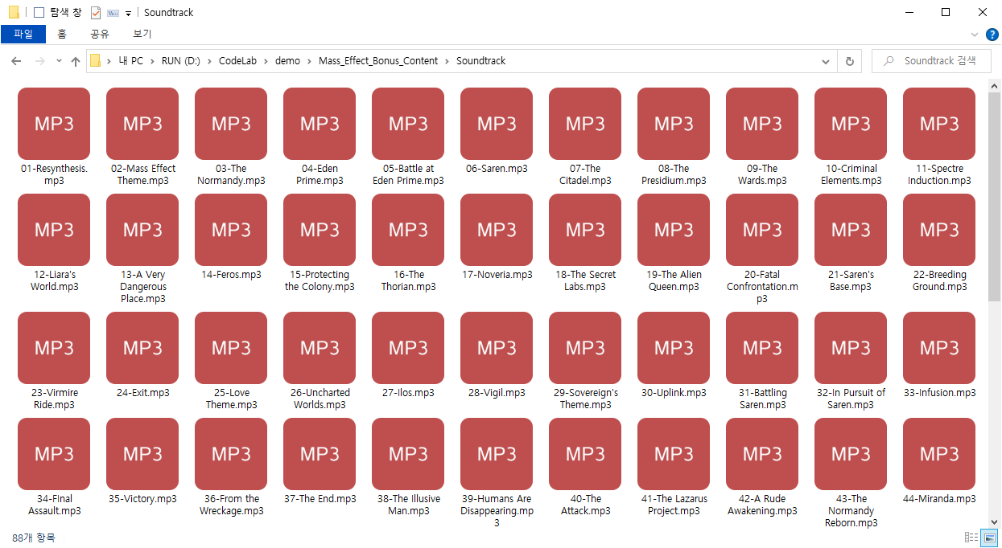Select the 11-Spectre Induction.mp3 file icon
Image resolution: width=1002 pixels, height=548 pixels.
click(x=939, y=124)
